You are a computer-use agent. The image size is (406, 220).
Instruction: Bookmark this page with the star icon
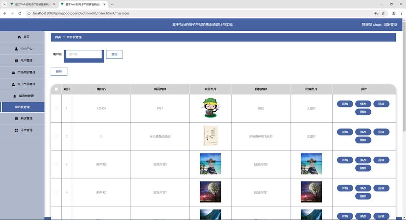click(383, 13)
